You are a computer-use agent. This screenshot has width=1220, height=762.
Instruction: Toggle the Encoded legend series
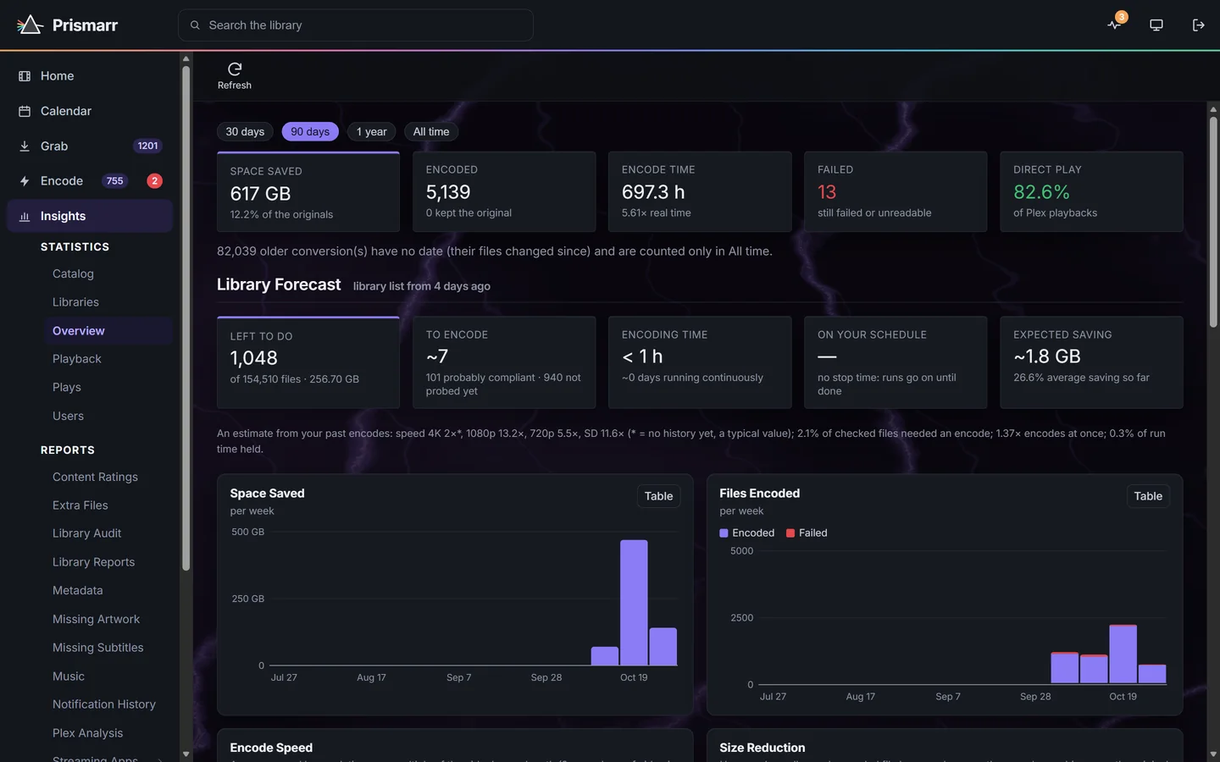[x=747, y=533]
